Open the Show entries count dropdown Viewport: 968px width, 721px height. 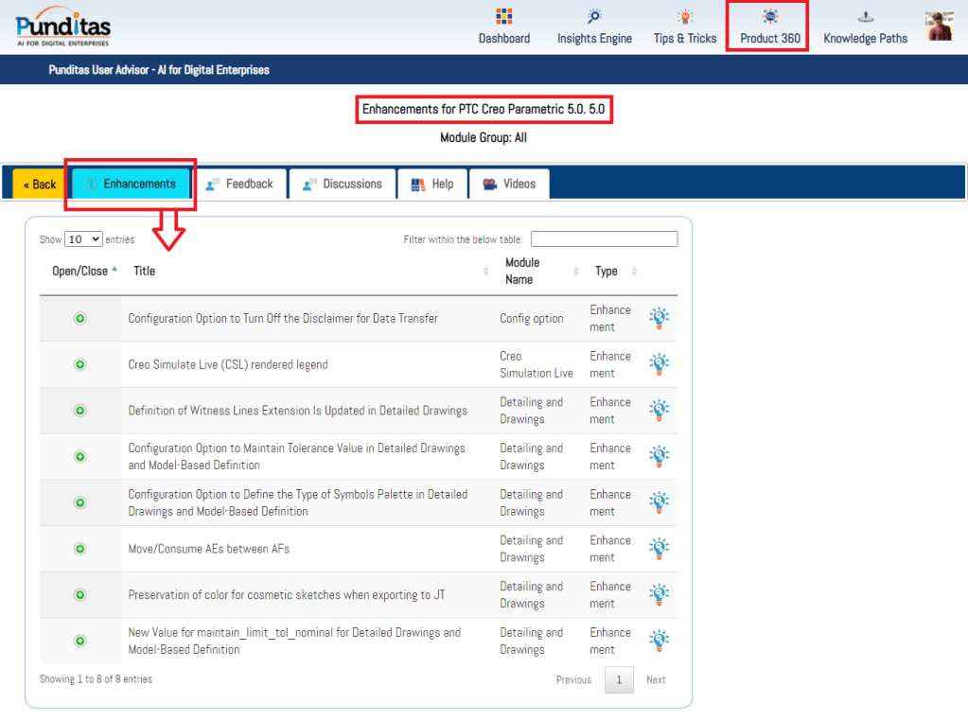pyautogui.click(x=83, y=239)
